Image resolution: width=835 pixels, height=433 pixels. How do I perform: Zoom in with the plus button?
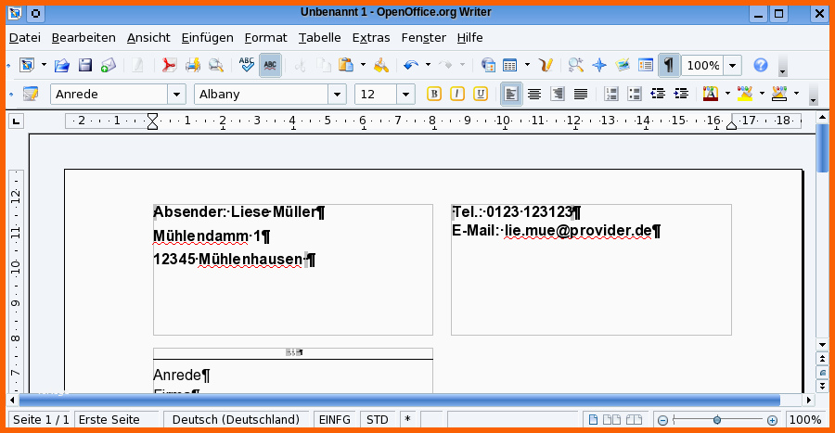coord(772,420)
